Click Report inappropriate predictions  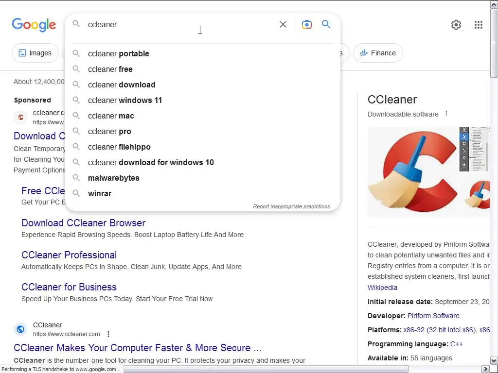point(291,206)
